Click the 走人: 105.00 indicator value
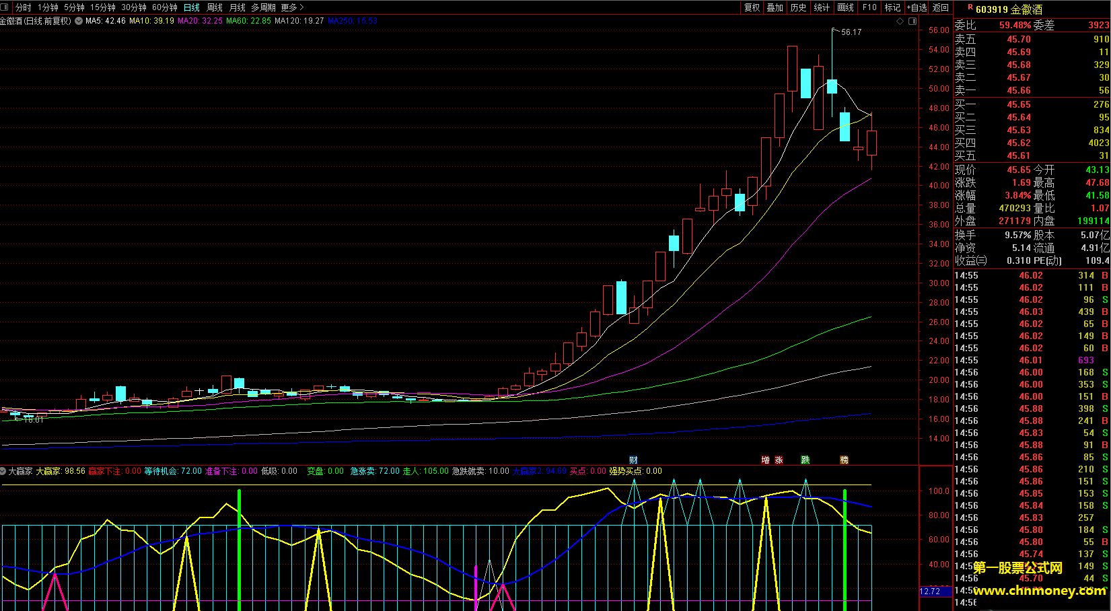 [x=425, y=471]
